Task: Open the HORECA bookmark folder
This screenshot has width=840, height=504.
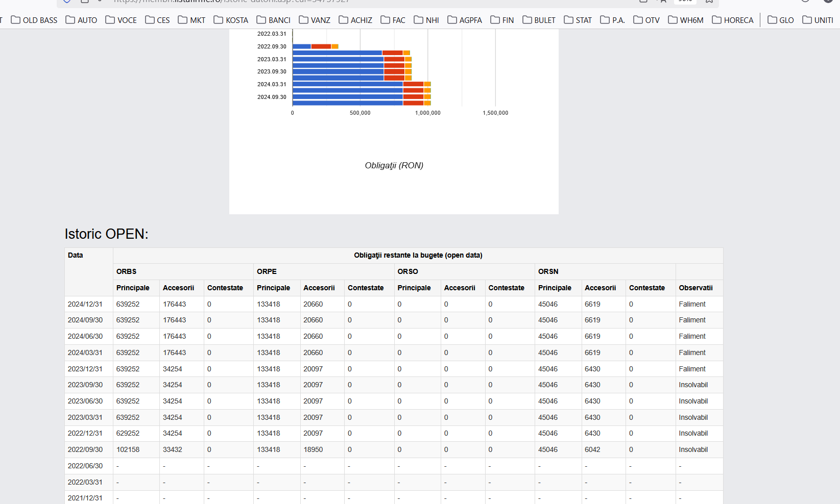Action: pos(733,20)
